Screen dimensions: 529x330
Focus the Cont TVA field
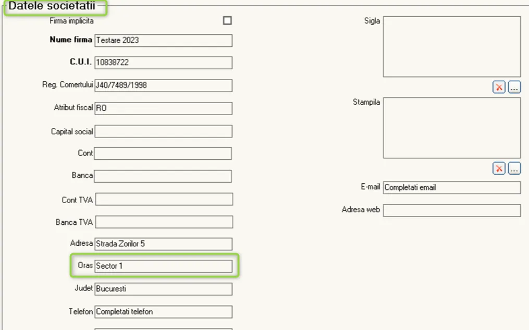point(164,199)
